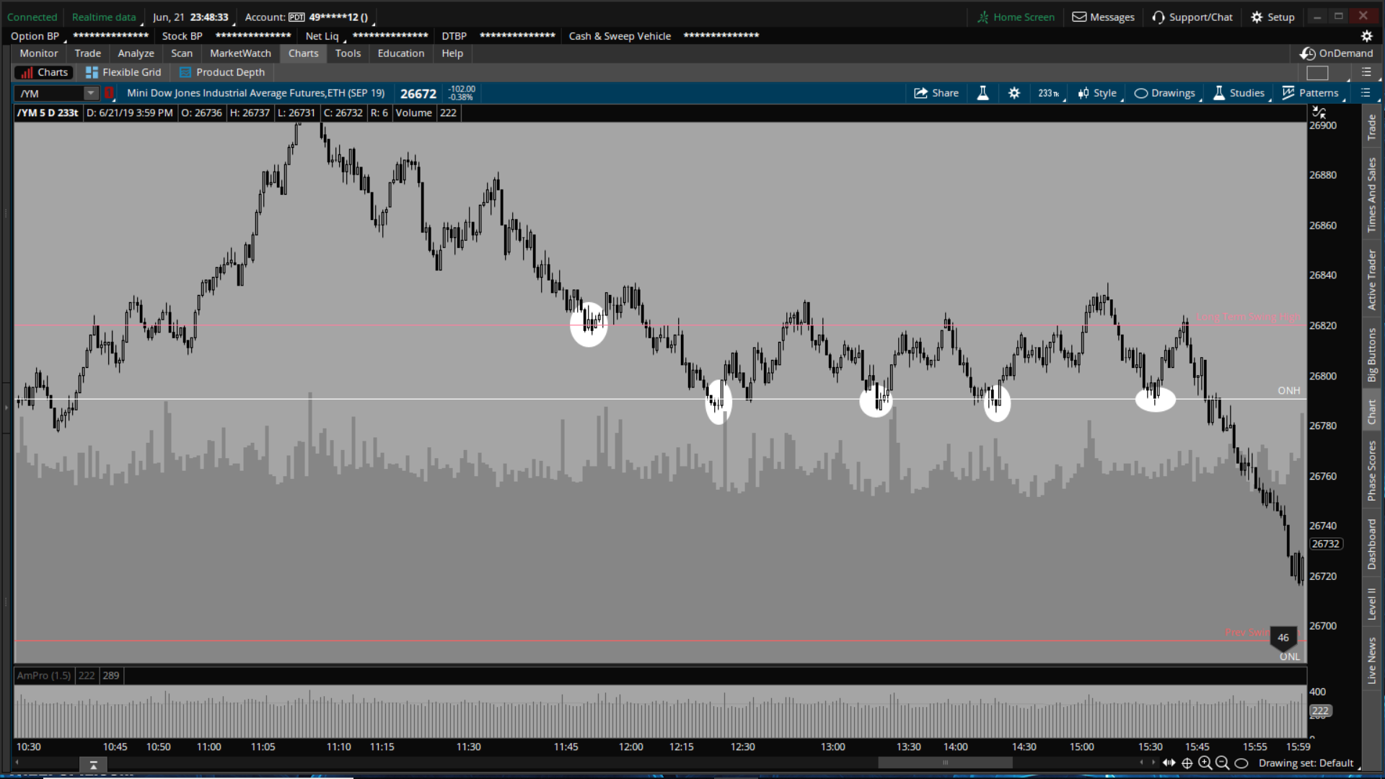
Task: Open the Help tab
Action: coord(452,53)
